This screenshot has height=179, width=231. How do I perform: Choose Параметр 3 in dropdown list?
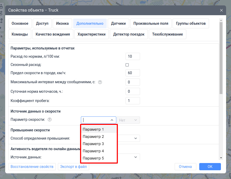click(99, 144)
